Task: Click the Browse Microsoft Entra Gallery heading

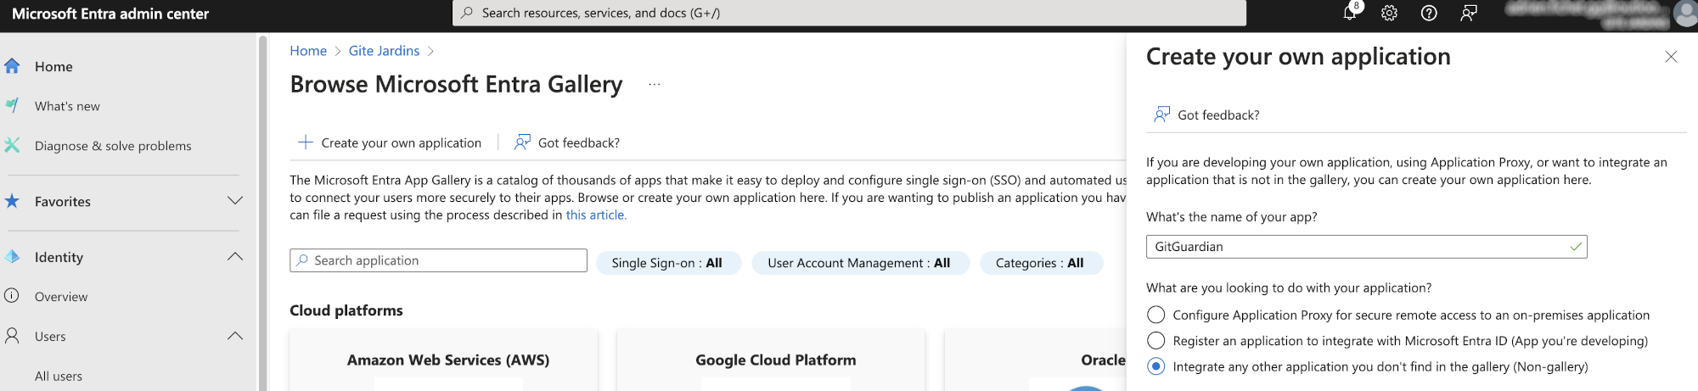Action: pyautogui.click(x=456, y=85)
